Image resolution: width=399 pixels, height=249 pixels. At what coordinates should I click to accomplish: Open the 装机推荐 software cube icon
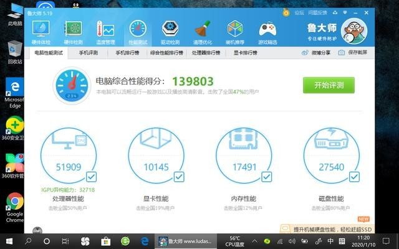tap(235, 32)
